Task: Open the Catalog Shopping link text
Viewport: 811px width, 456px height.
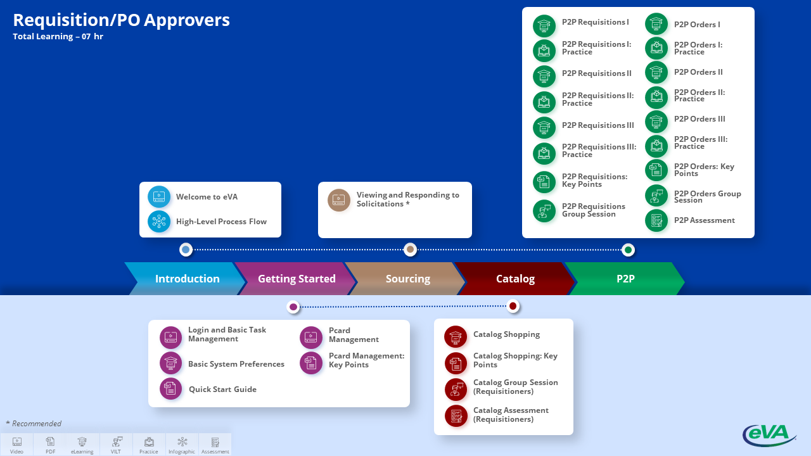Action: (x=506, y=334)
